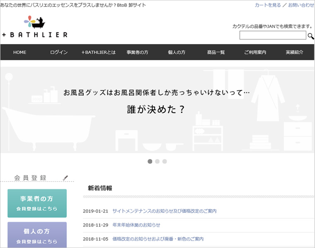
Task: Click 個人の方 会員登録はこちら button
Action: [37, 235]
